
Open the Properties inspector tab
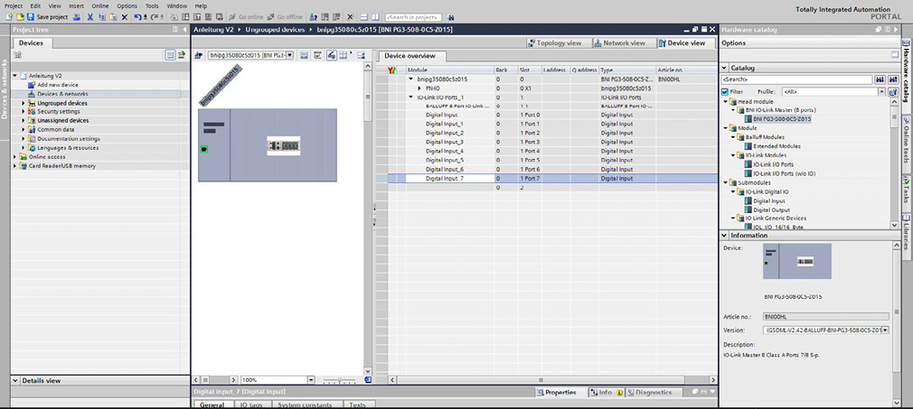(x=560, y=393)
